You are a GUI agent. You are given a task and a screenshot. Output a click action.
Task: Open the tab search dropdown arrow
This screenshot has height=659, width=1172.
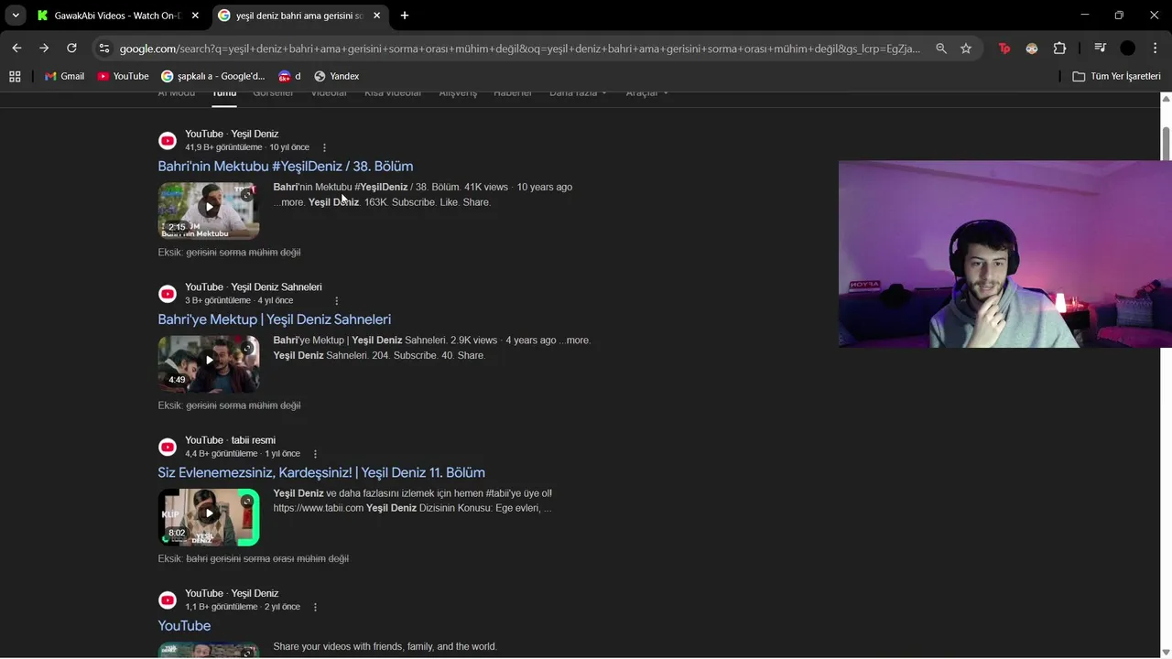click(x=16, y=16)
